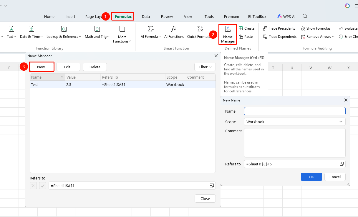The width and height of the screenshot is (358, 217).
Task: Click the Close button in Name Manager
Action: [x=205, y=199]
